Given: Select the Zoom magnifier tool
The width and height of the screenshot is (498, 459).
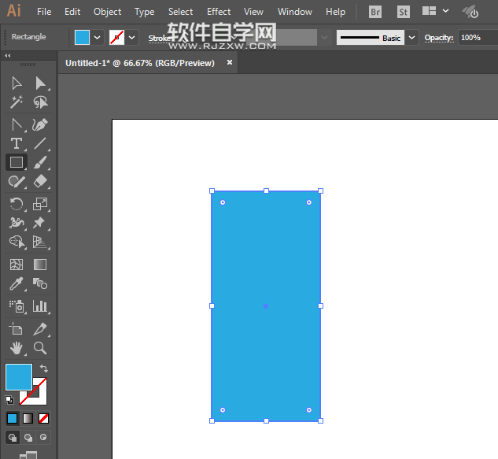Looking at the screenshot, I should click(x=40, y=347).
